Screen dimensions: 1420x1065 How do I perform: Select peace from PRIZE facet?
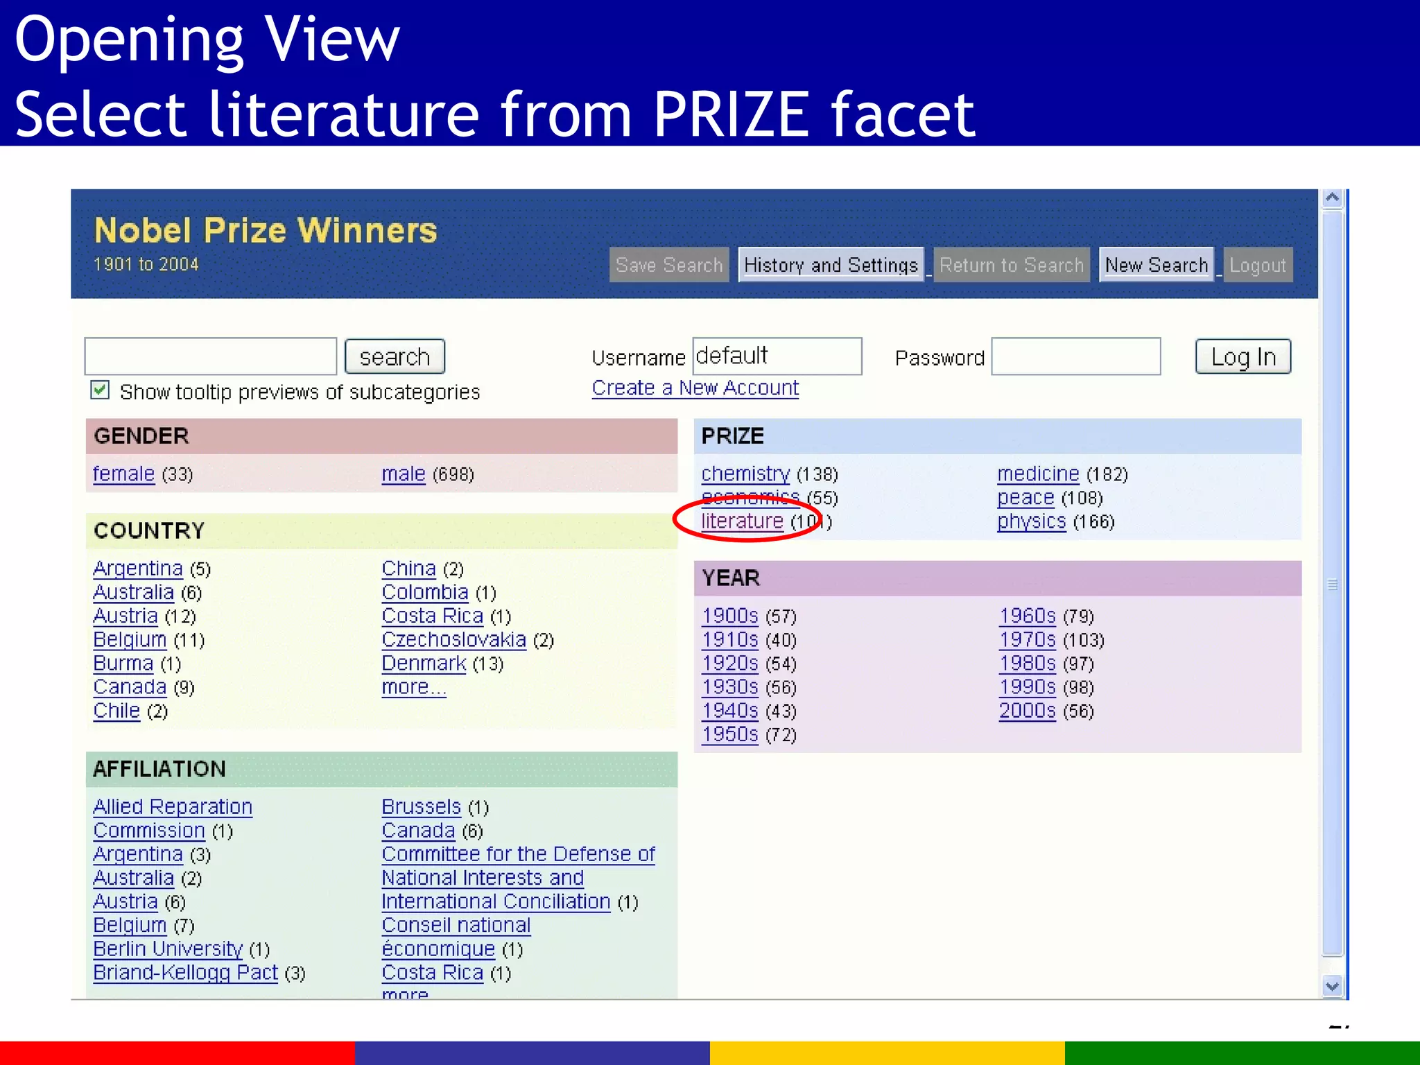pos(1025,497)
